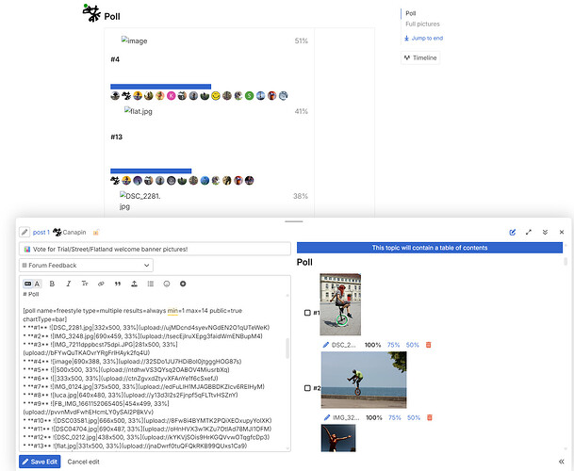Image resolution: width=574 pixels, height=471 pixels.
Task: Click Jump to end link
Action: (423, 38)
